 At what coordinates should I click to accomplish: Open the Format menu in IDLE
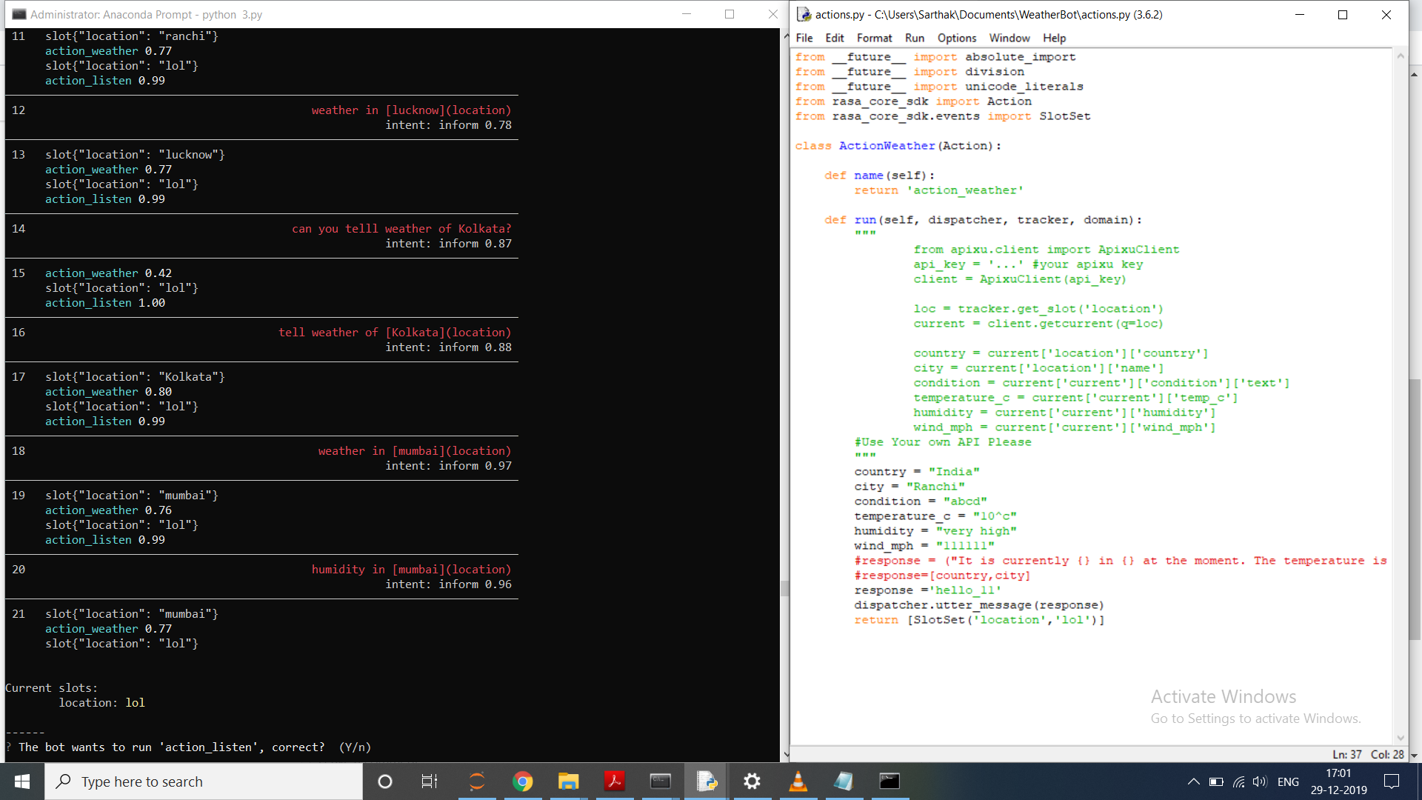click(x=874, y=38)
